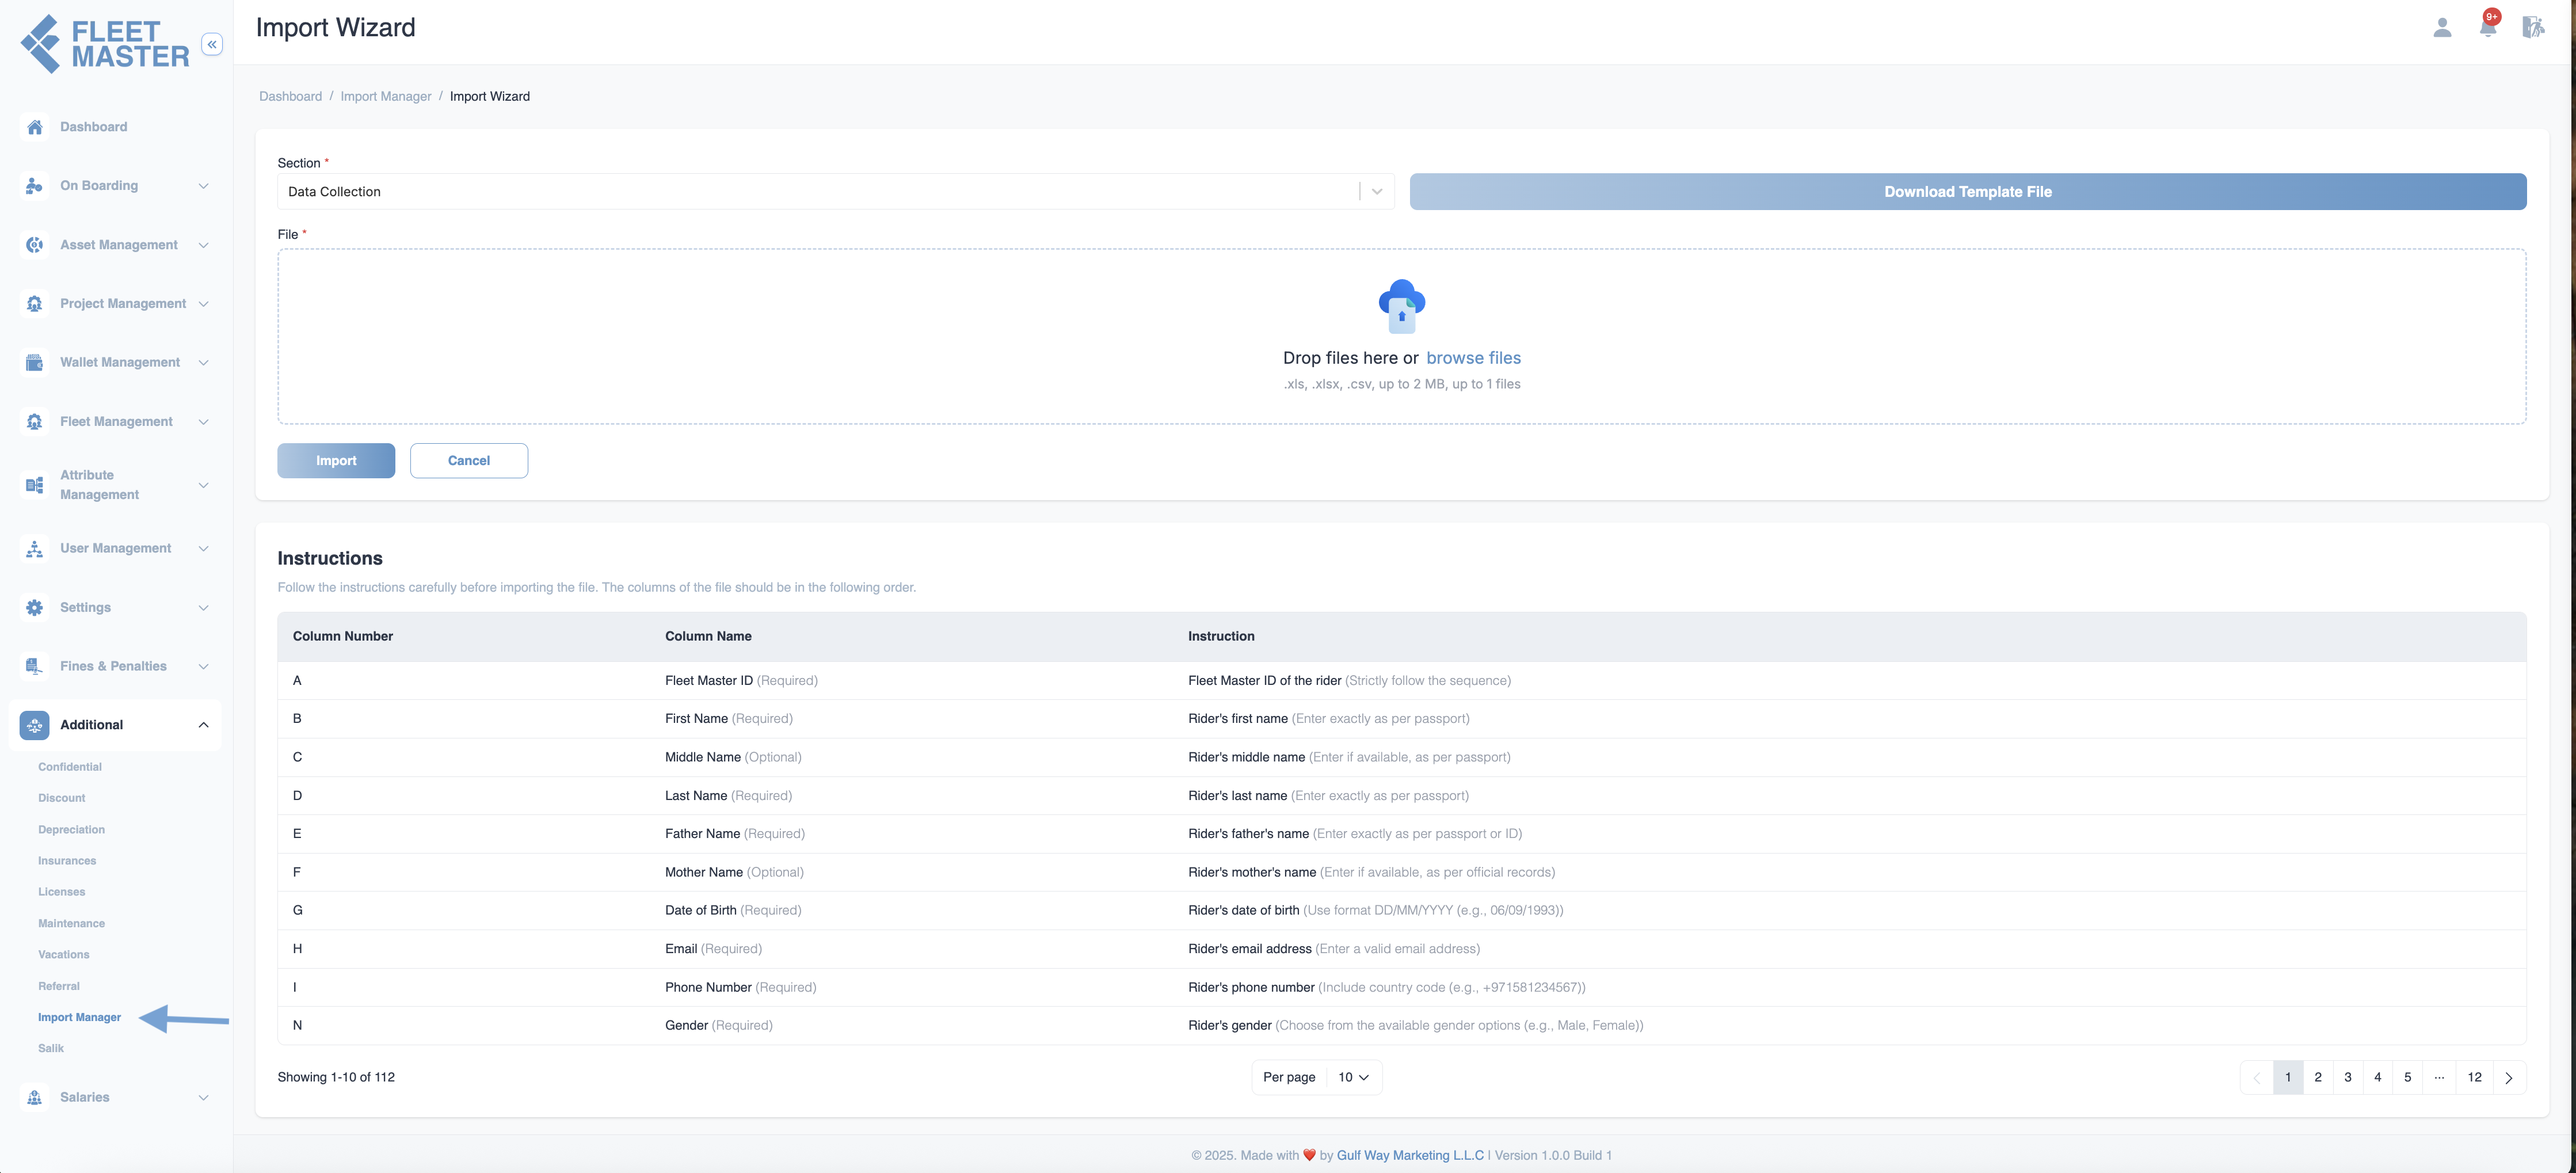Open Referral submenu item
Image resolution: width=2576 pixels, height=1173 pixels.
59,986
